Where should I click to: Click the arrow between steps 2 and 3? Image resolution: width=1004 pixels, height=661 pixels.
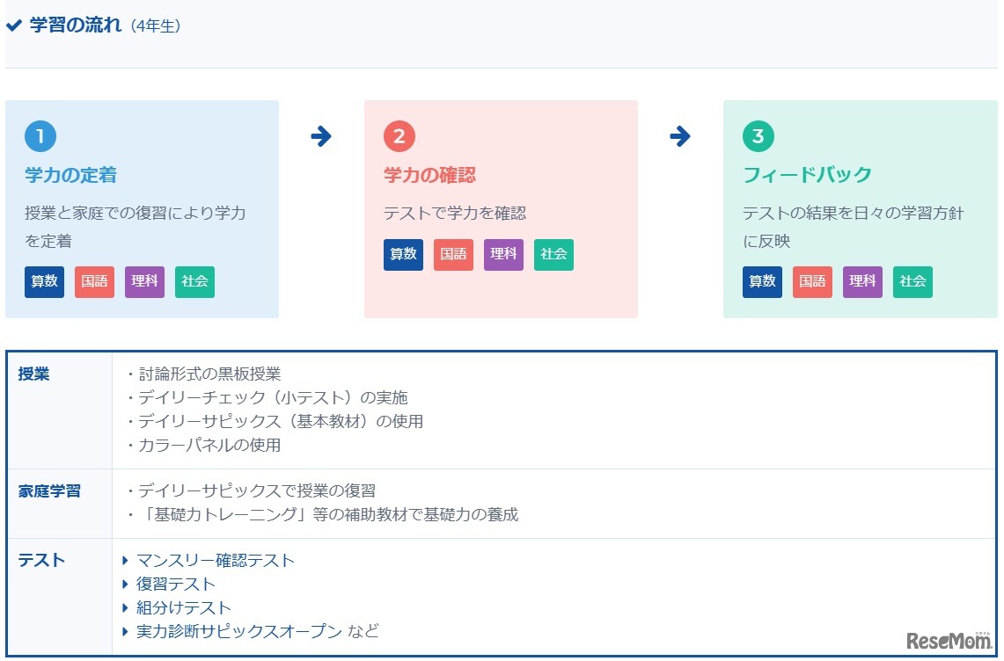pyautogui.click(x=680, y=136)
